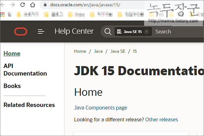Open the Other releases link
The height and width of the screenshot is (136, 204).
coord(162,120)
